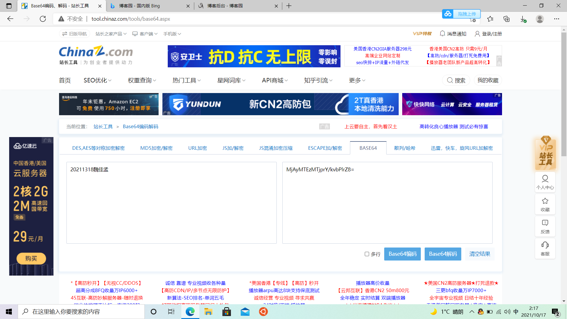Image resolution: width=567 pixels, height=319 pixels.
Task: Open the browser downloads icon
Action: pyautogui.click(x=523, y=19)
